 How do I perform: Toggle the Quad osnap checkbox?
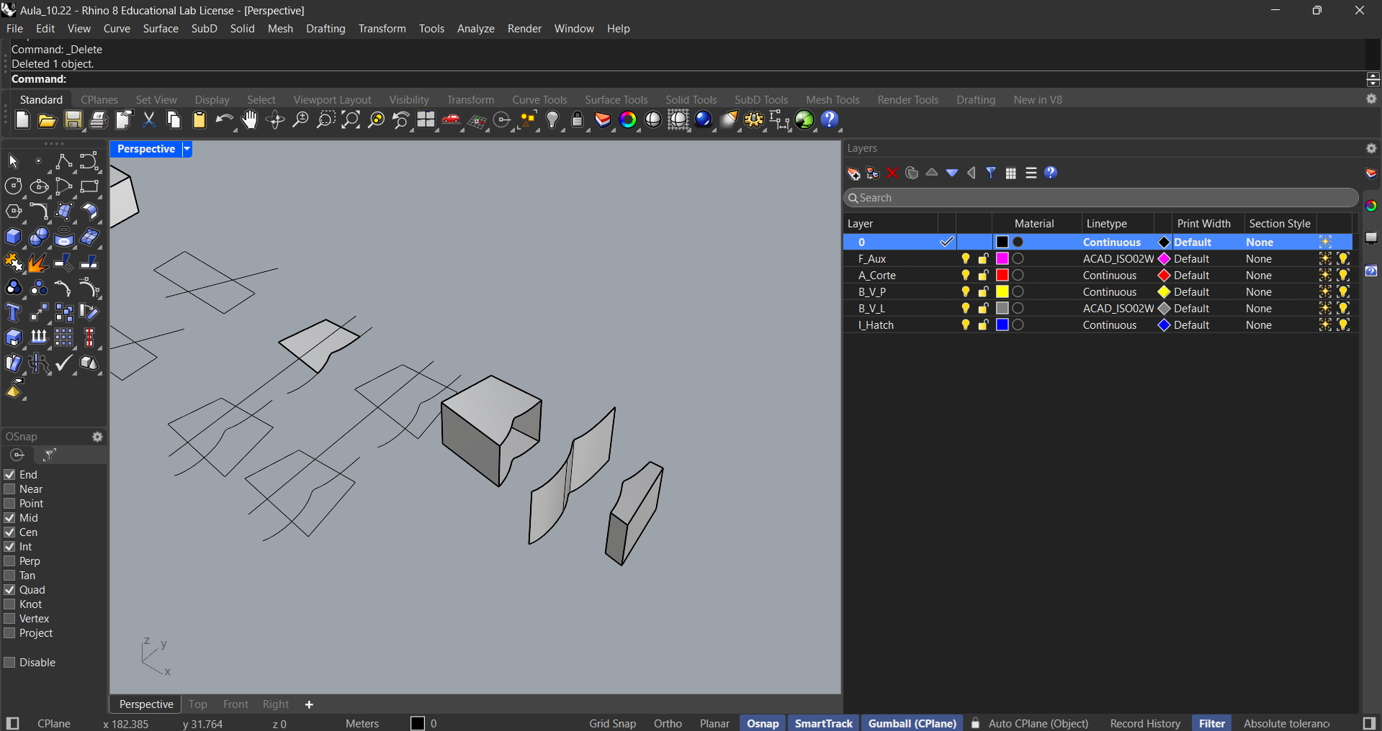coord(9,590)
